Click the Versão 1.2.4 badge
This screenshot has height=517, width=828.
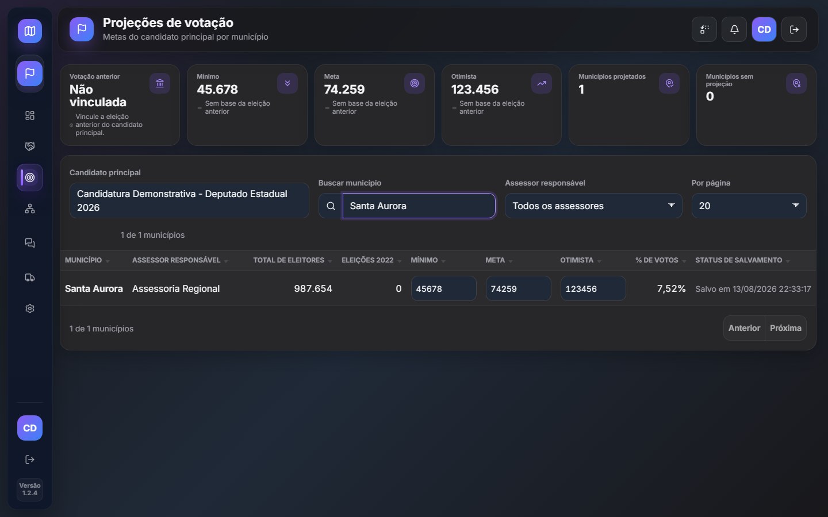(30, 489)
